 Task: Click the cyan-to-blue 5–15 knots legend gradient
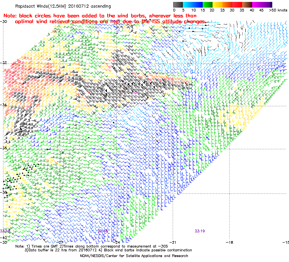[x=193, y=5]
